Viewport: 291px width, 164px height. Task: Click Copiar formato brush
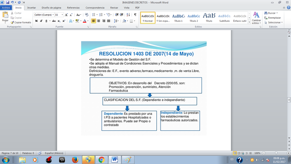pos(21,22)
